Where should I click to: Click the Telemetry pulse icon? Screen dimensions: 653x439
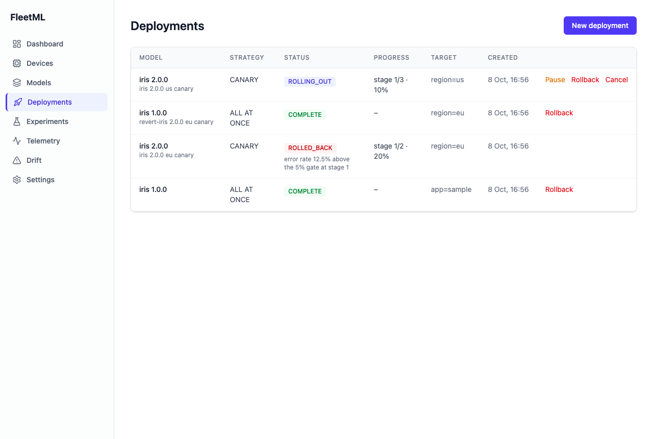coord(17,141)
